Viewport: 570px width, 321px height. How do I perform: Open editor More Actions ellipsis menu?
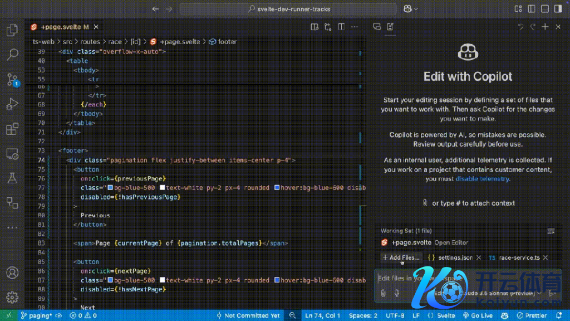tap(353, 27)
